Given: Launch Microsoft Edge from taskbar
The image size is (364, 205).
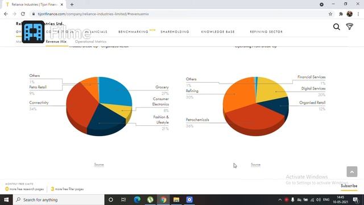Looking at the screenshot, I should coord(137,200).
